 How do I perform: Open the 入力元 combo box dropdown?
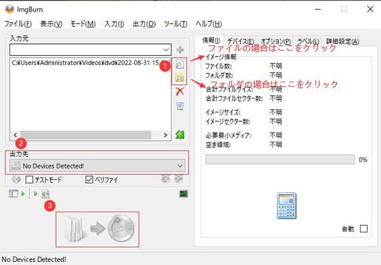166,50
